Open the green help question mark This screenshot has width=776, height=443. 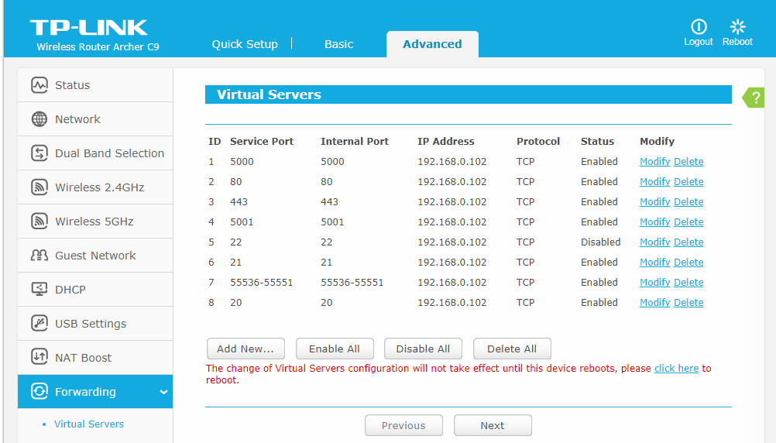[755, 98]
